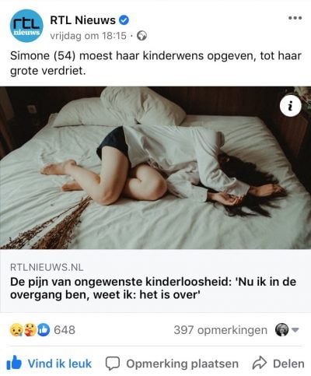Expand the commenting-as profile dropdown arrow

point(295,330)
